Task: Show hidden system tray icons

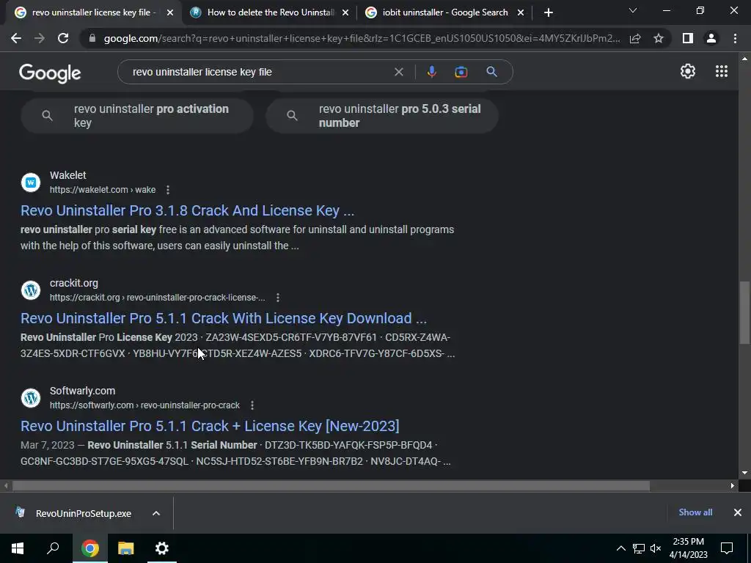Action: point(620,548)
